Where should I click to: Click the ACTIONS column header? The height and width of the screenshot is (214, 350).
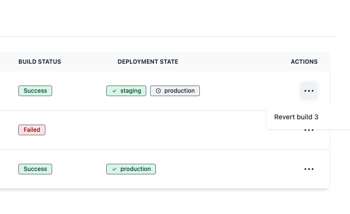pos(304,62)
